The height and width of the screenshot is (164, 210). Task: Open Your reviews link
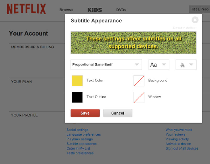coord(175,134)
